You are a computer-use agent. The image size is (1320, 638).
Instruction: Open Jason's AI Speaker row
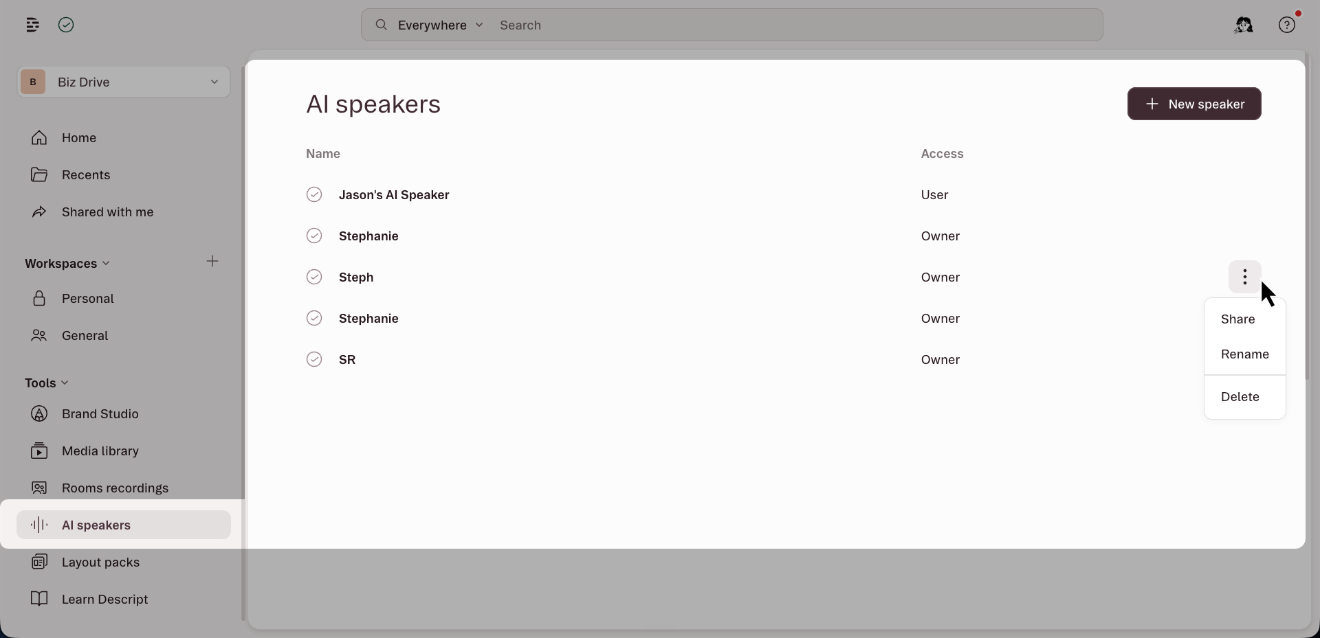point(784,194)
